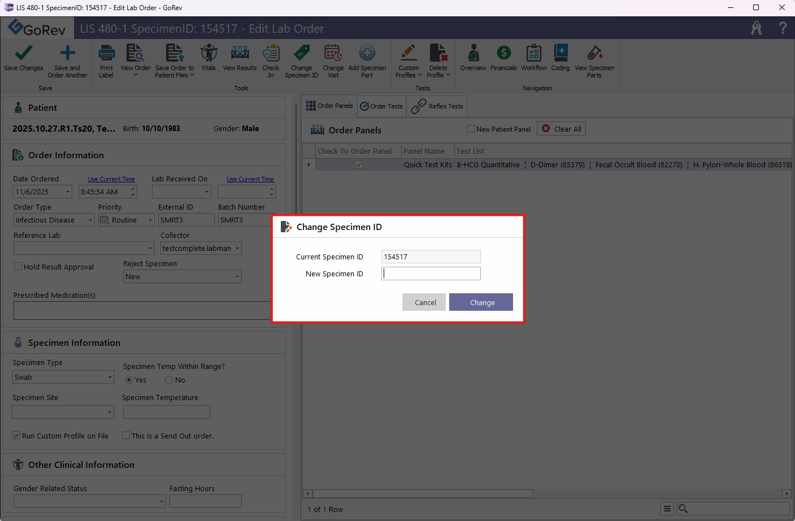Image resolution: width=795 pixels, height=521 pixels.
Task: Open the Workflow navigation icon
Action: click(533, 54)
